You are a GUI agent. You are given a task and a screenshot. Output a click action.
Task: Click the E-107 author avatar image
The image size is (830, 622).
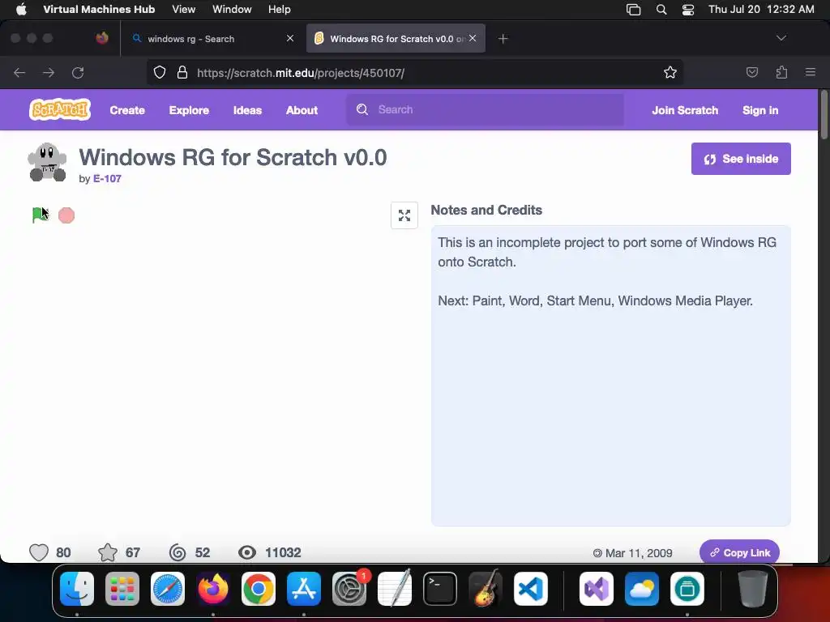tap(47, 162)
